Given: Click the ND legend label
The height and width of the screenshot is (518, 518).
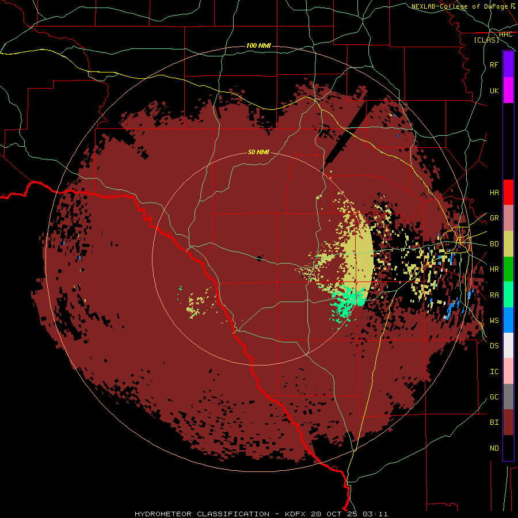Looking at the screenshot, I should click(x=494, y=448).
